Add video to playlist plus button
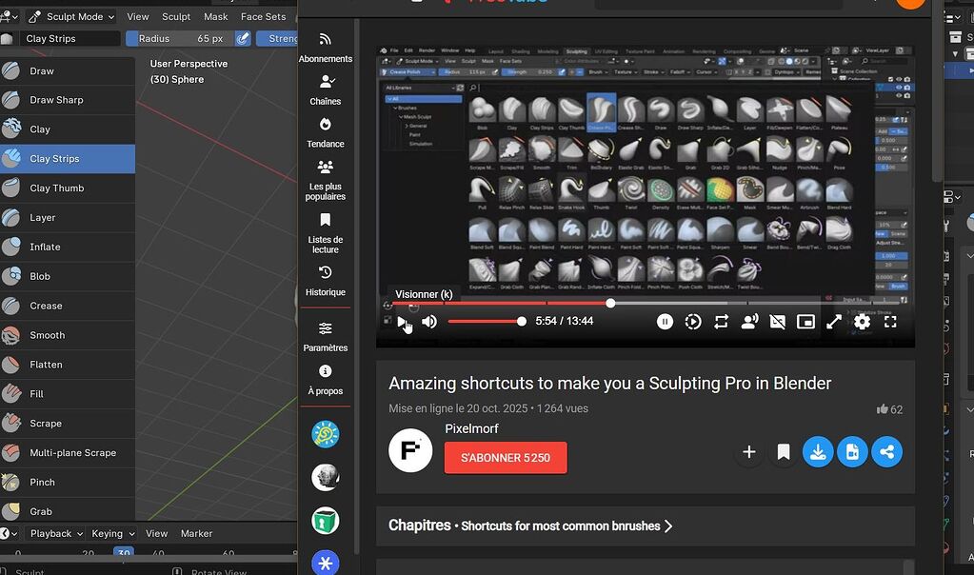This screenshot has width=974, height=575. click(x=749, y=452)
